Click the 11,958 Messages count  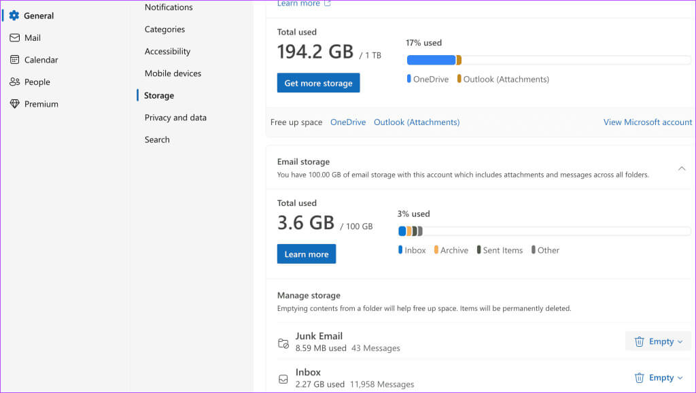(x=382, y=384)
